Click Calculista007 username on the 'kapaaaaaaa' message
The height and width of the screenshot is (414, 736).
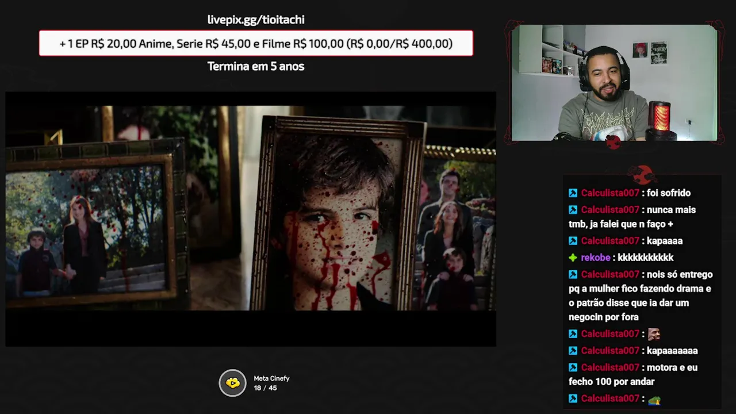point(610,351)
